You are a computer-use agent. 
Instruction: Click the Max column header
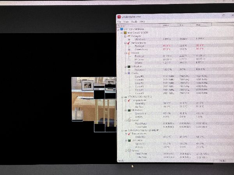point(204,25)
